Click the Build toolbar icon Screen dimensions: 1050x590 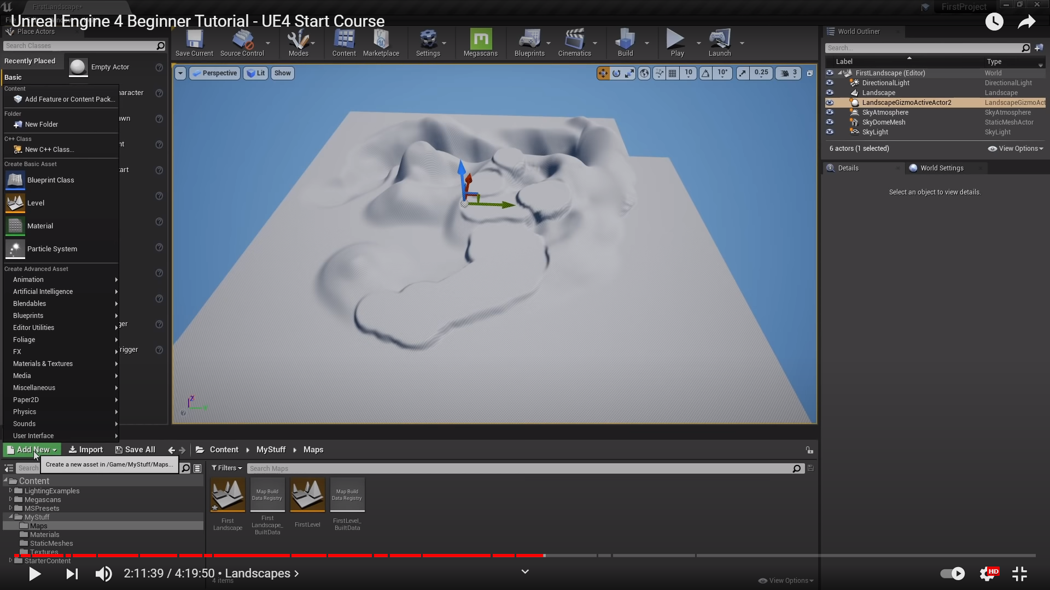(625, 40)
